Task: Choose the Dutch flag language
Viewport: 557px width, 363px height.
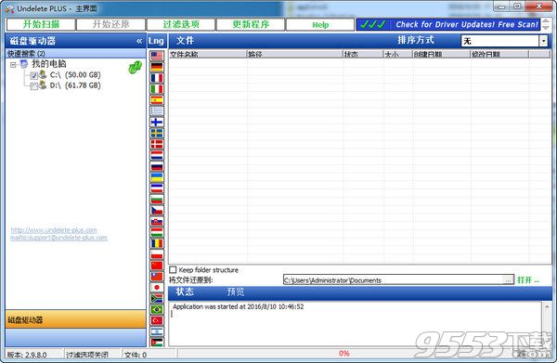Action: 157,155
